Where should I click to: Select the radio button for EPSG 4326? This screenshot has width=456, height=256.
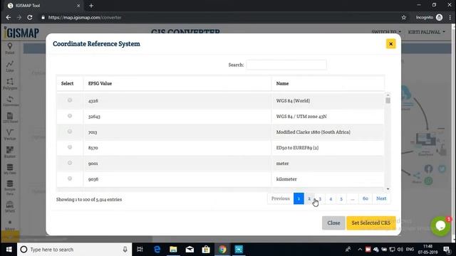click(x=70, y=100)
